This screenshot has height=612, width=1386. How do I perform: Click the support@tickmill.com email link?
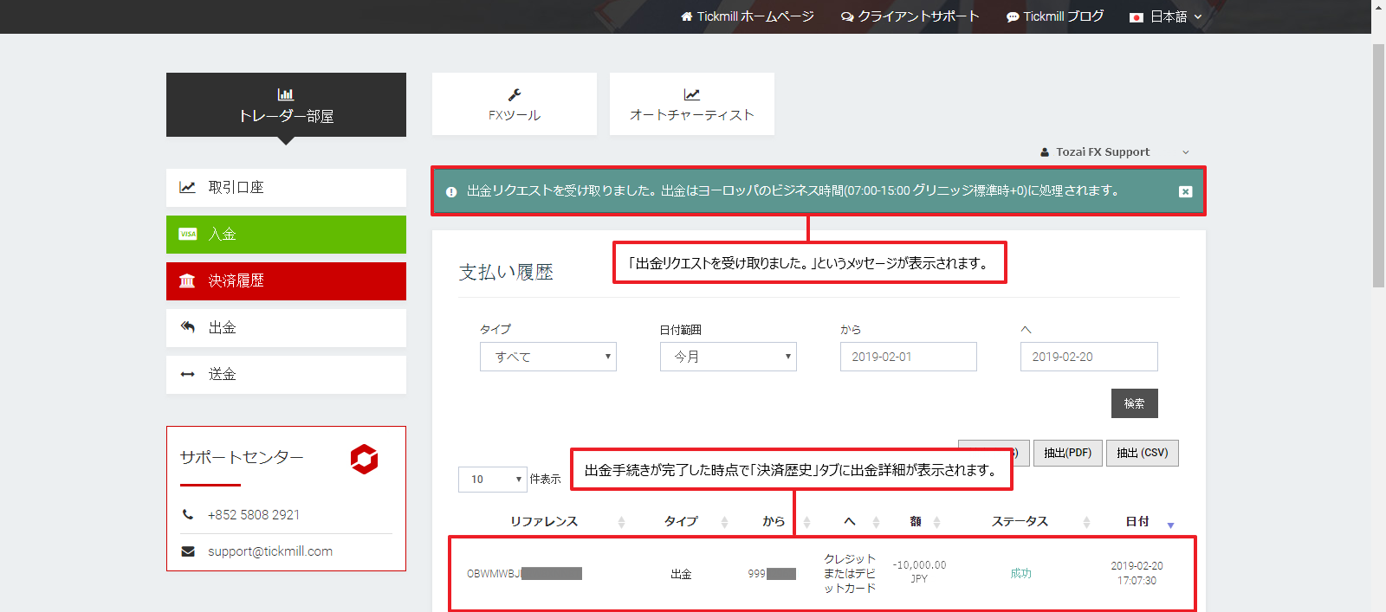point(270,551)
